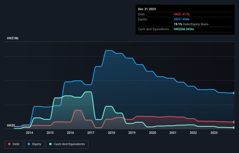The width and height of the screenshot is (239, 153).
Task: Click the 2019 year tick label
Action: click(x=132, y=133)
